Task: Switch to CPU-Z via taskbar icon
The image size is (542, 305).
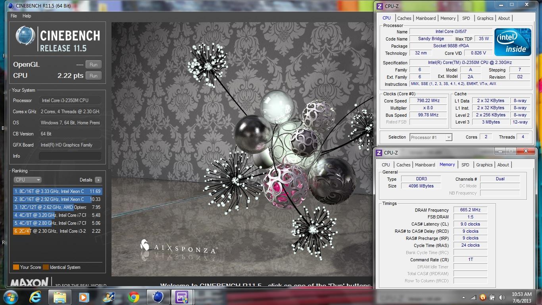Action: tap(182, 297)
